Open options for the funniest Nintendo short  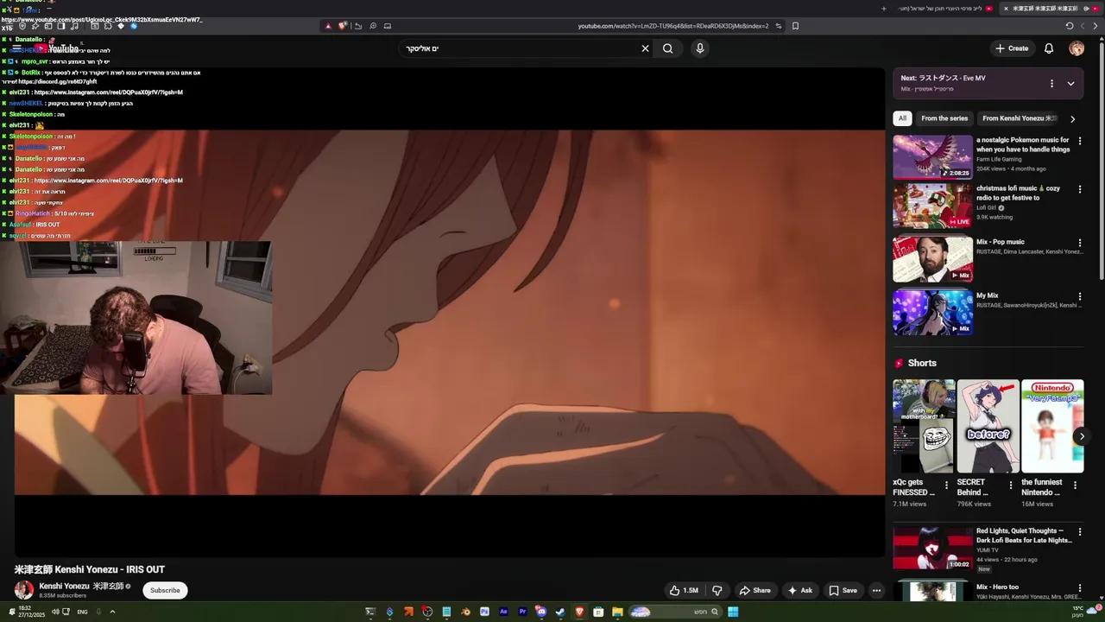tap(1075, 486)
